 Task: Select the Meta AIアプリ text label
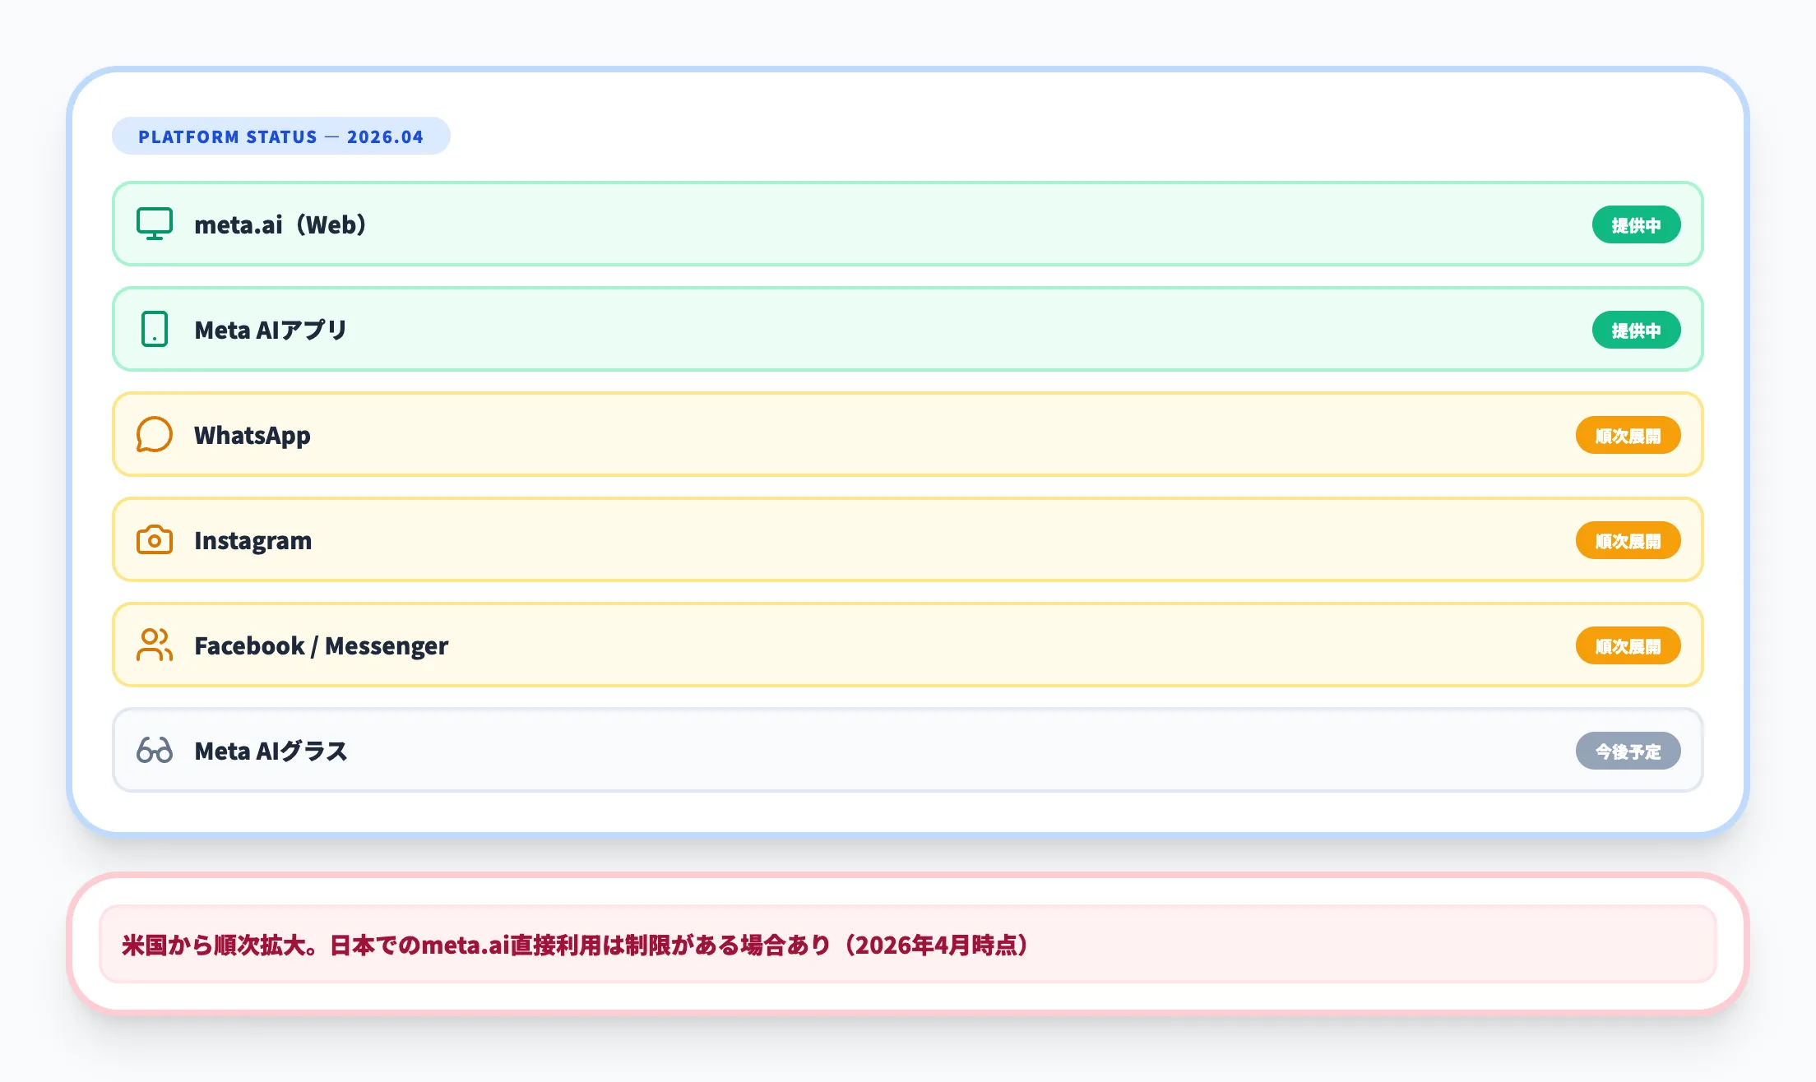click(271, 330)
